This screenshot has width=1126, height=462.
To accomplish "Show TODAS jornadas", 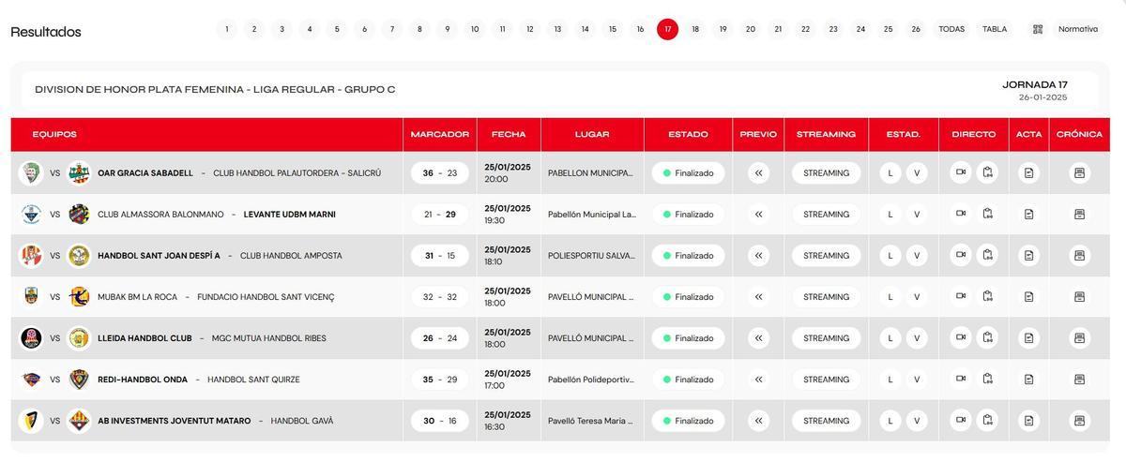I will tap(951, 29).
